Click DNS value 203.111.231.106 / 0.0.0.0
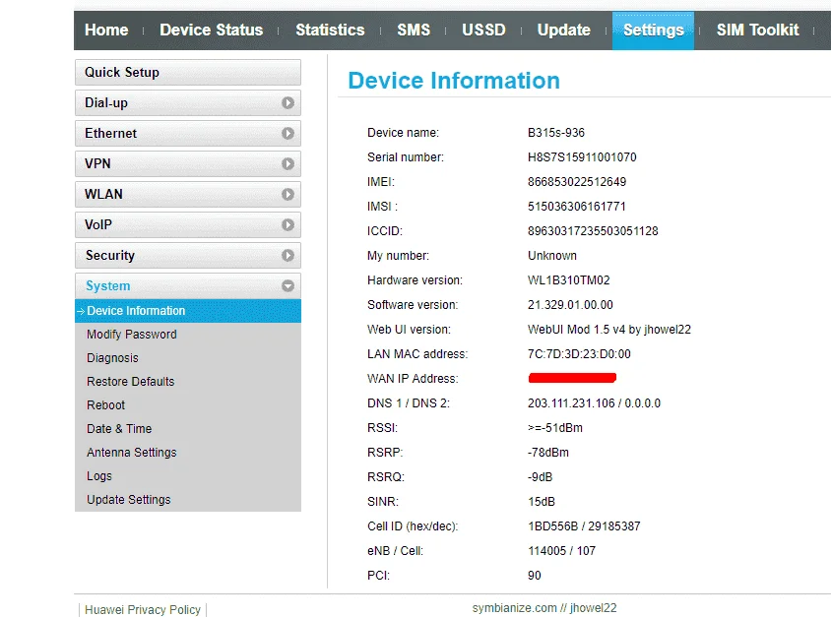Screen dimensions: 831x617 click(594, 403)
